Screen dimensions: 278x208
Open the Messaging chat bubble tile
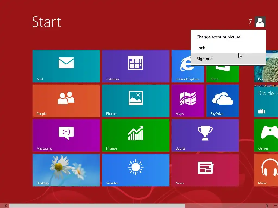(66, 135)
